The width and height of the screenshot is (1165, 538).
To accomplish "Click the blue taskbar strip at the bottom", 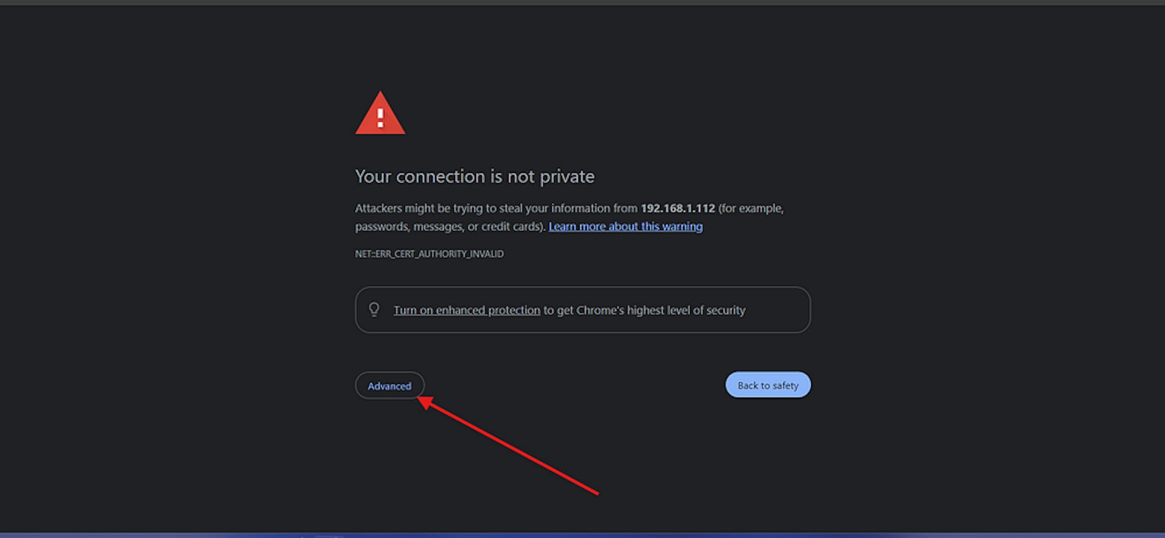I will (x=582, y=535).
